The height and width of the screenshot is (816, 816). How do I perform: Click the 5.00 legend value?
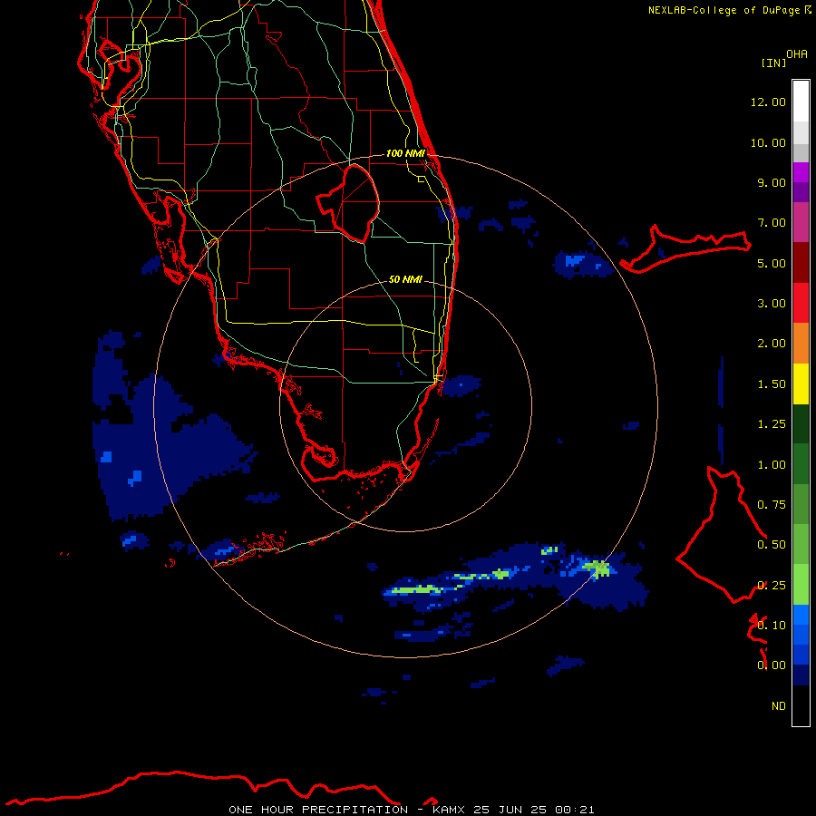tap(772, 263)
